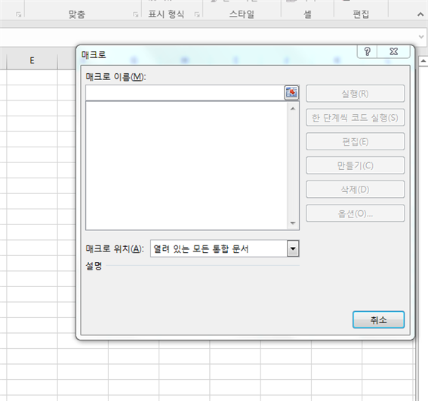Open the 매크로 위치 dropdown list

point(293,248)
